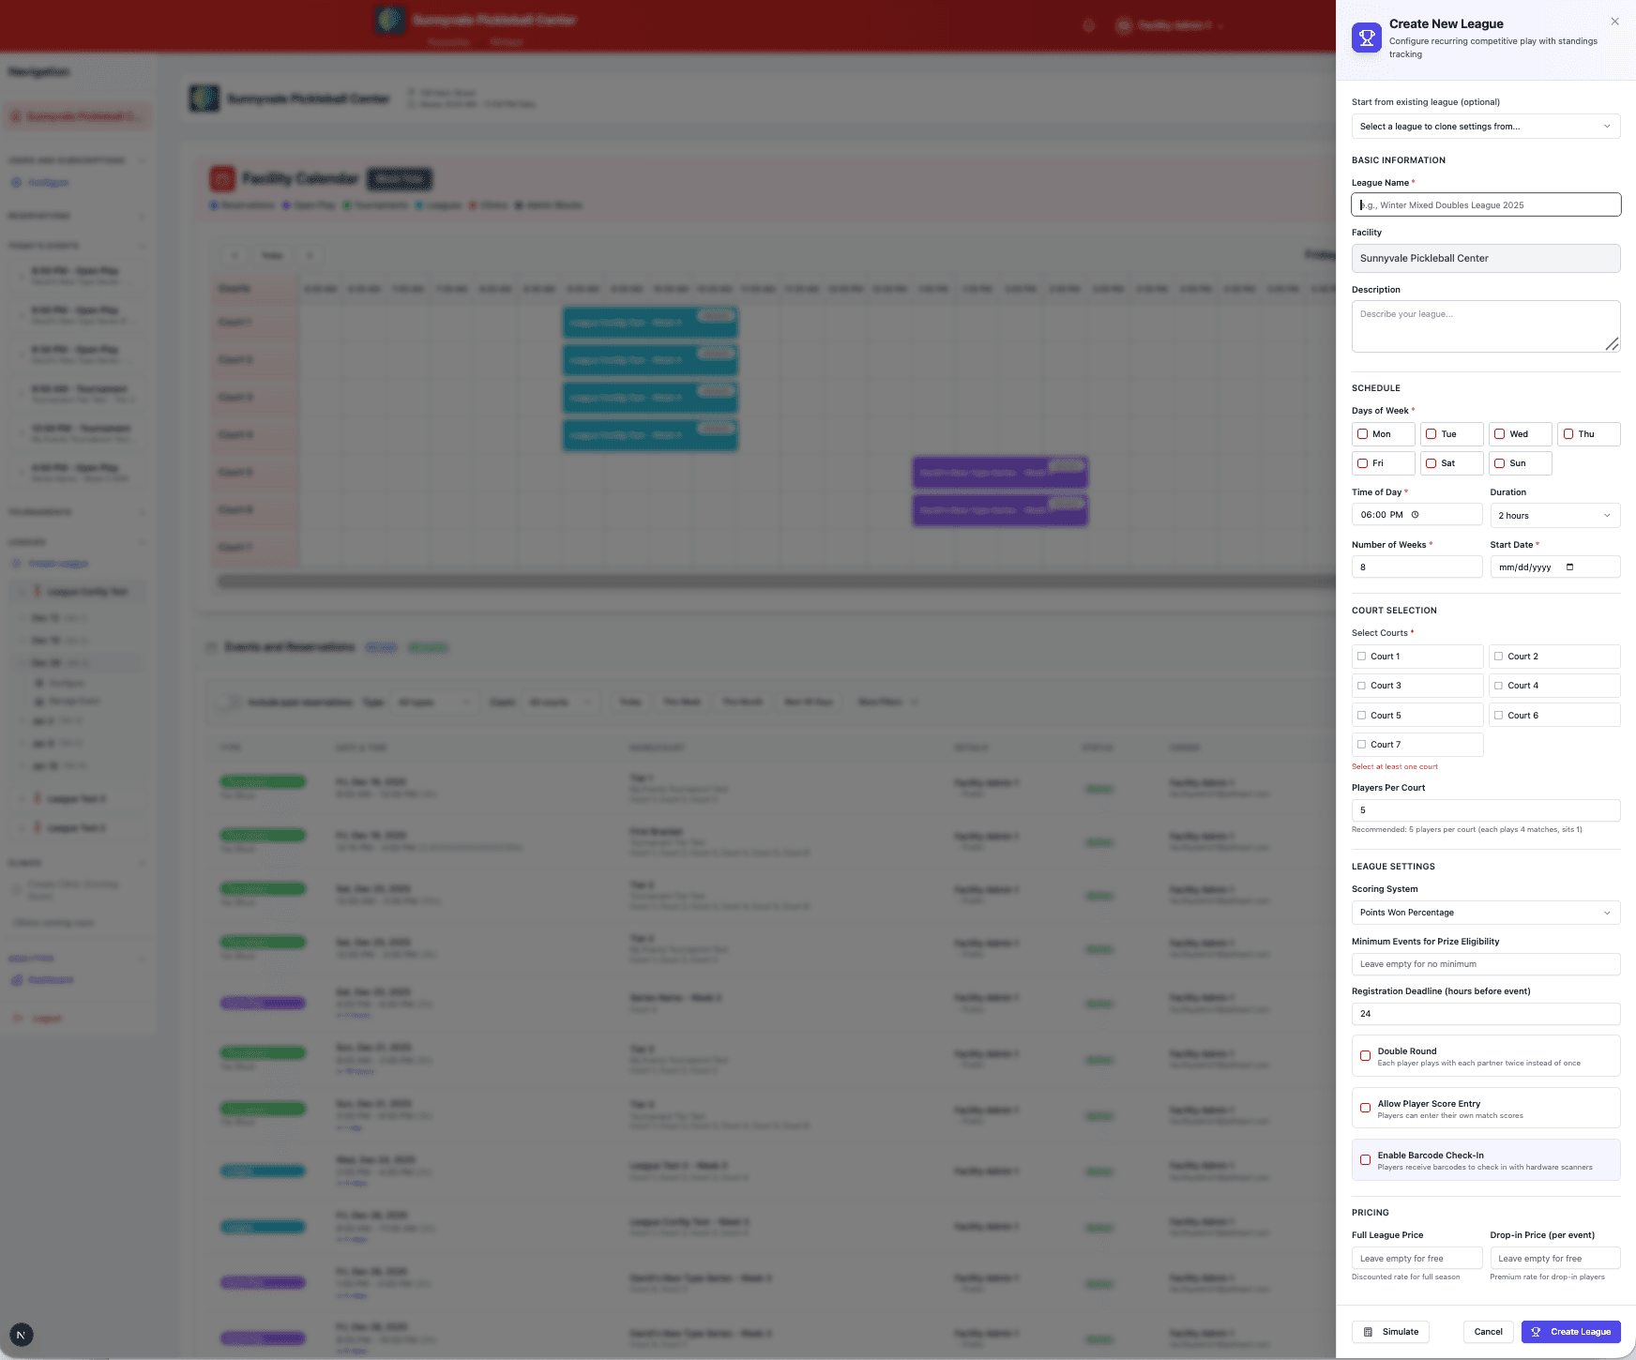Enable the Double Round option

(1365, 1056)
